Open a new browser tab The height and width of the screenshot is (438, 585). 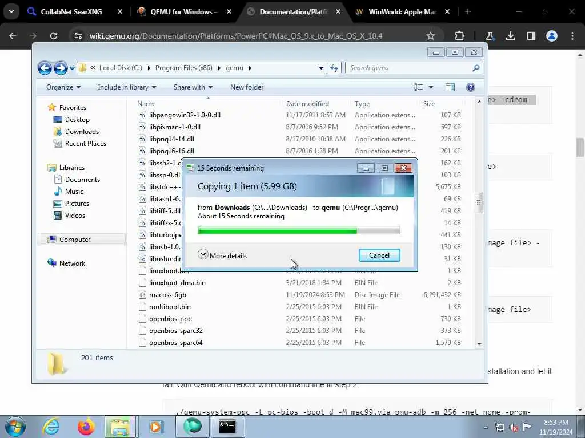coord(467,12)
